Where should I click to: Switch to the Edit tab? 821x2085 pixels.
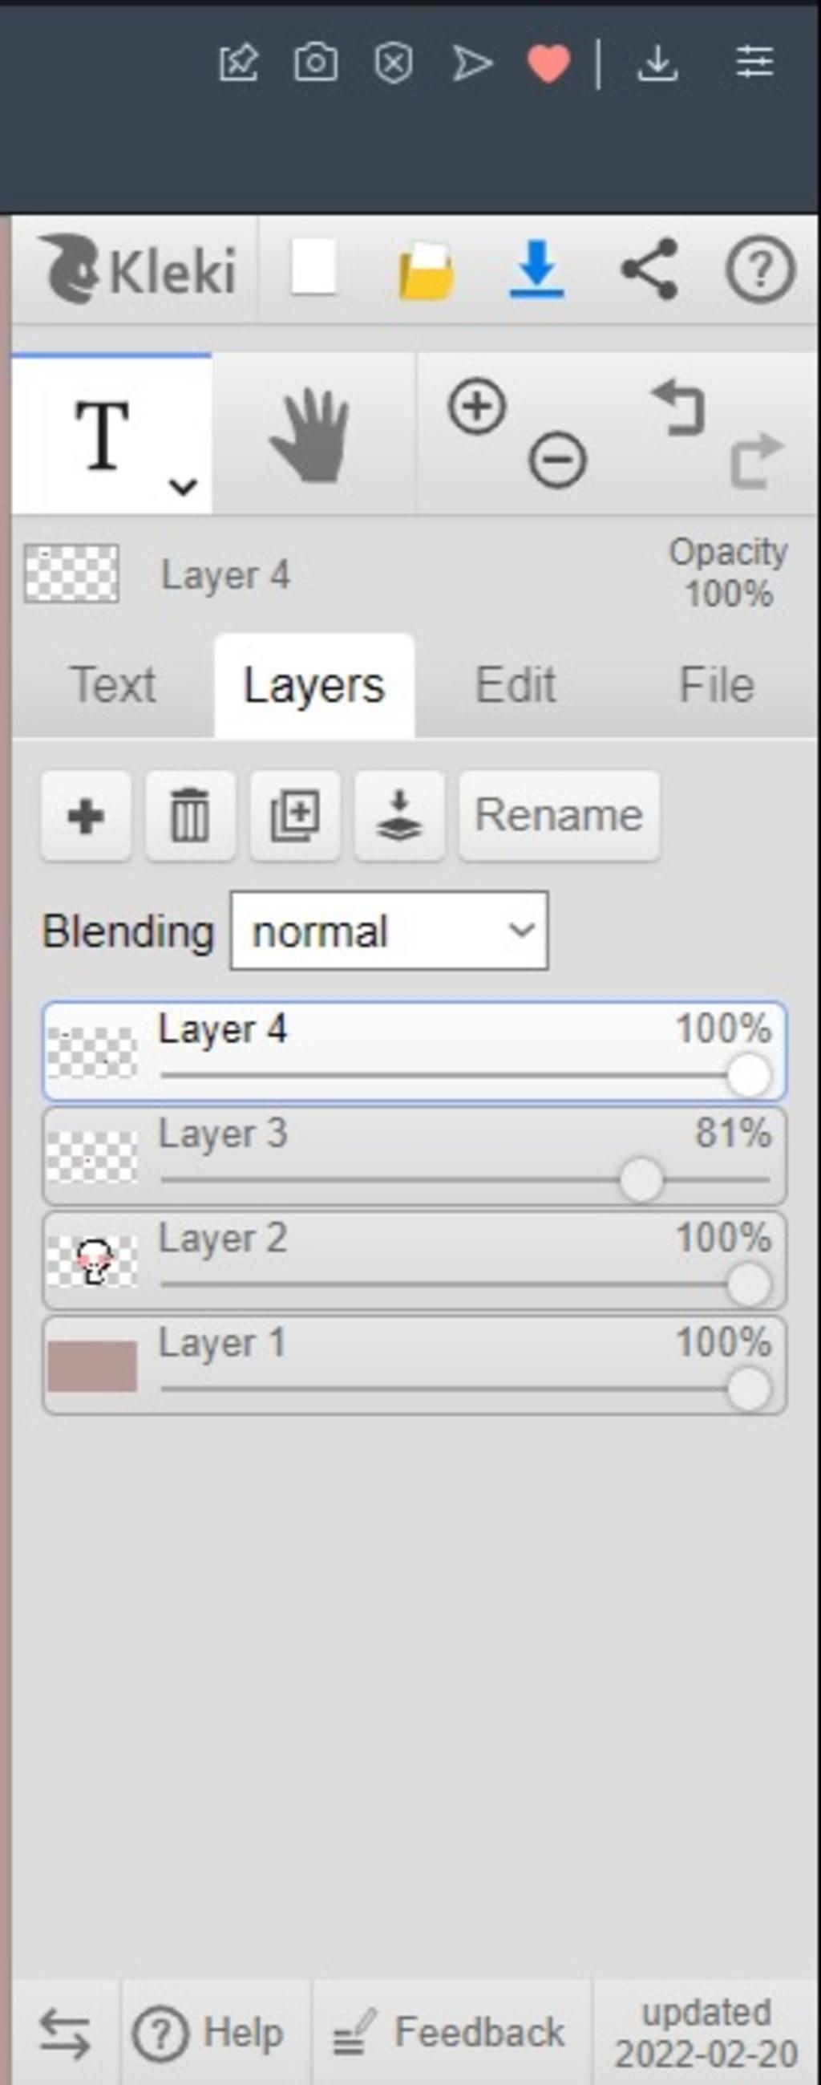tap(516, 686)
